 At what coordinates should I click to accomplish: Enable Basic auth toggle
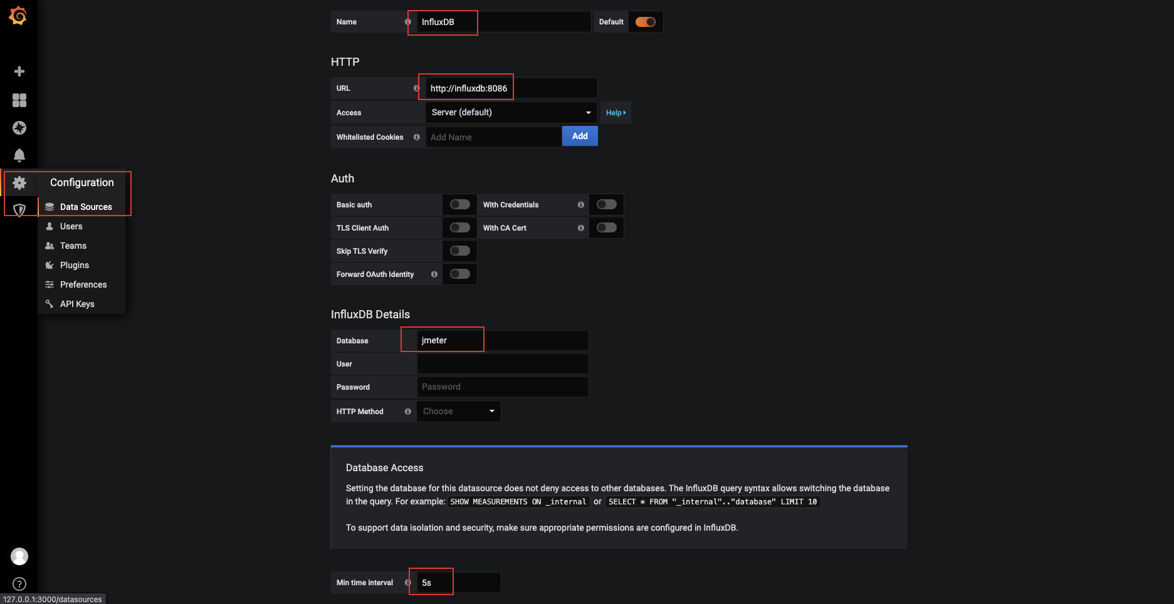pos(460,205)
